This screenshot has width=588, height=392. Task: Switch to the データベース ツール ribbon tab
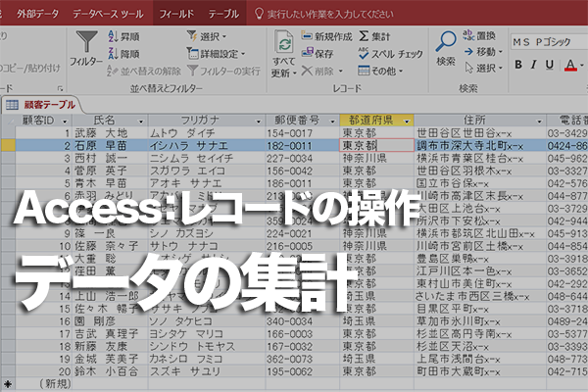[x=104, y=14]
